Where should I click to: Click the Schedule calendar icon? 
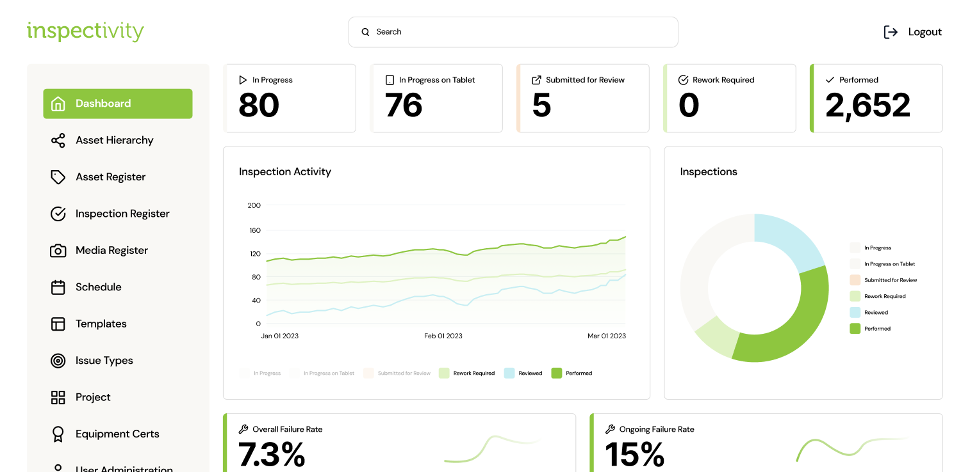pyautogui.click(x=58, y=287)
